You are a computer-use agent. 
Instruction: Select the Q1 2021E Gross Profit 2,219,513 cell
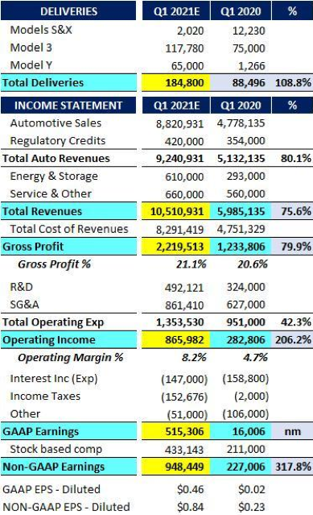tap(175, 247)
